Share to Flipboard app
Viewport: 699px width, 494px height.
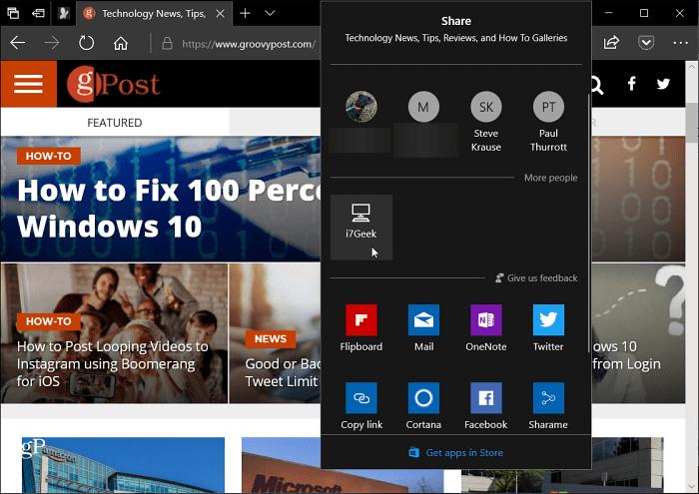tap(361, 328)
